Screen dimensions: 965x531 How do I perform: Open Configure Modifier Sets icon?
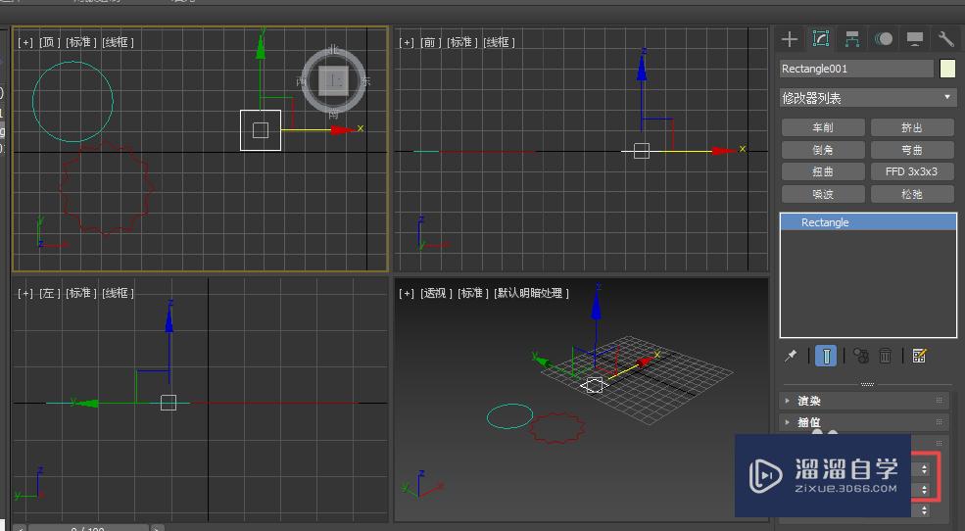(x=920, y=356)
